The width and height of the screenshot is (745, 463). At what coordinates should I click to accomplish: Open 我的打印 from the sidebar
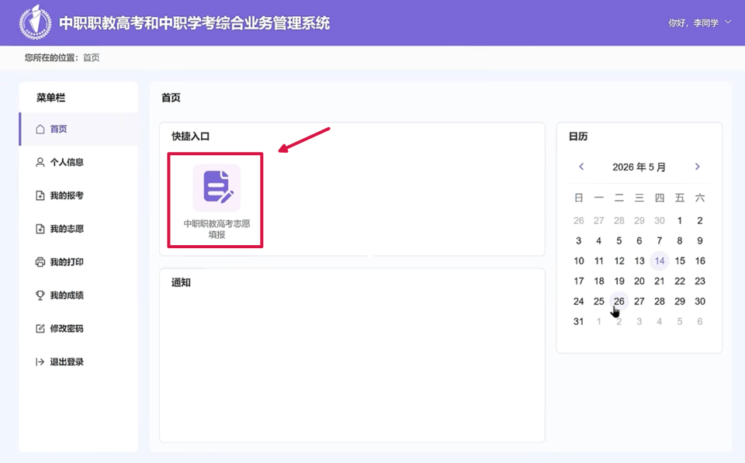[x=78, y=262]
